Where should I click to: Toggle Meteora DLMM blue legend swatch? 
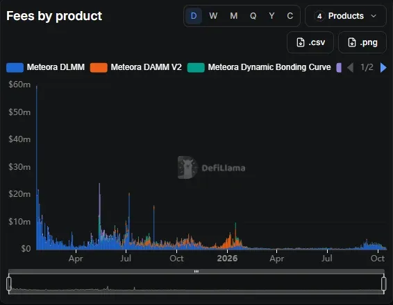click(x=15, y=67)
